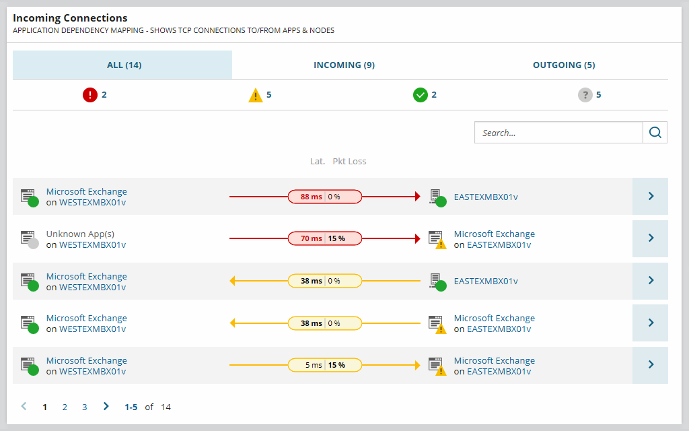Go to page 3 of connections

click(x=84, y=407)
